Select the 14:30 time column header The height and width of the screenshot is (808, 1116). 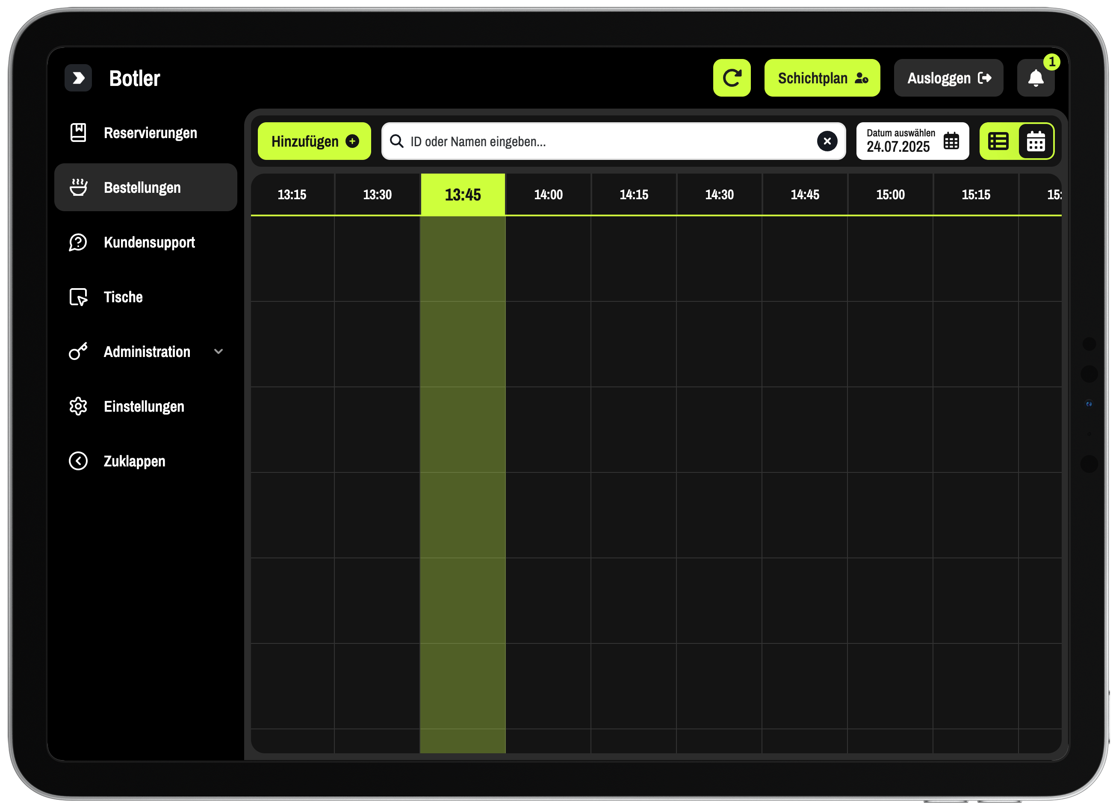719,195
